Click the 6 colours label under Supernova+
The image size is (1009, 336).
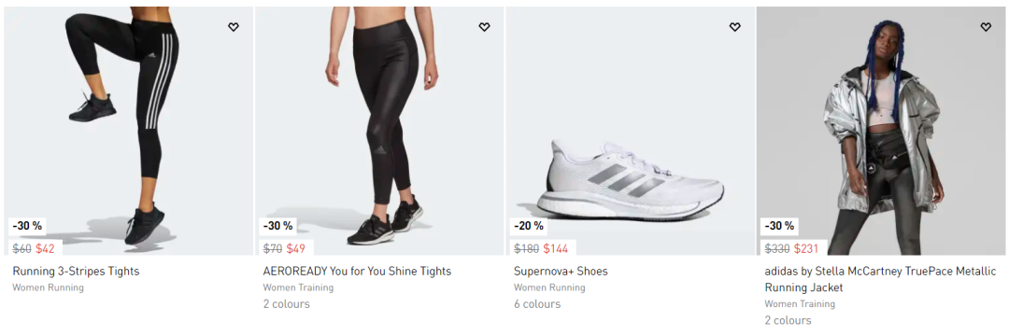(x=537, y=304)
